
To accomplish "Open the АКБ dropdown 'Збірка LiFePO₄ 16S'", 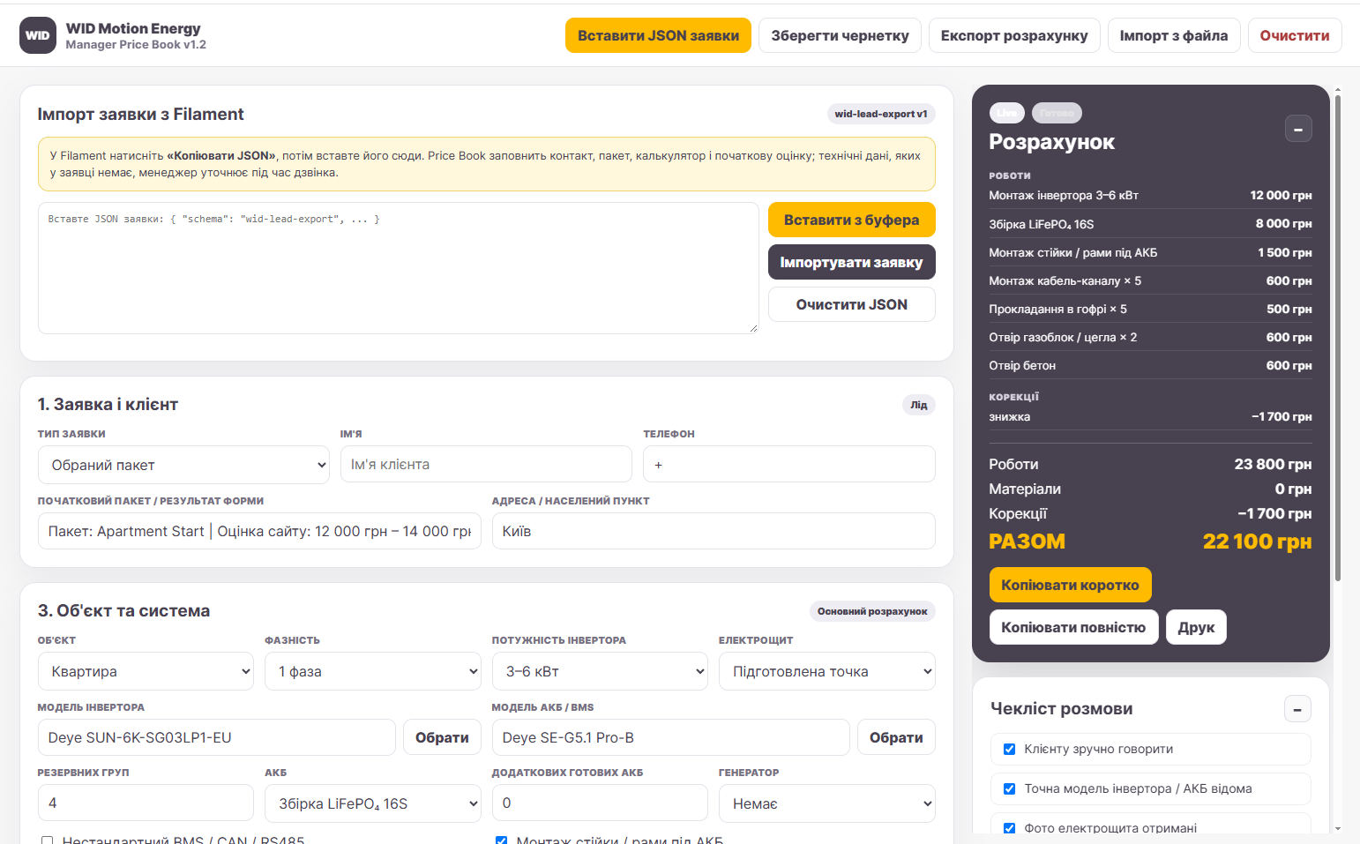I will [x=373, y=803].
